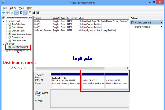Open the View menu
The image size is (165, 110).
[x=22, y=8]
